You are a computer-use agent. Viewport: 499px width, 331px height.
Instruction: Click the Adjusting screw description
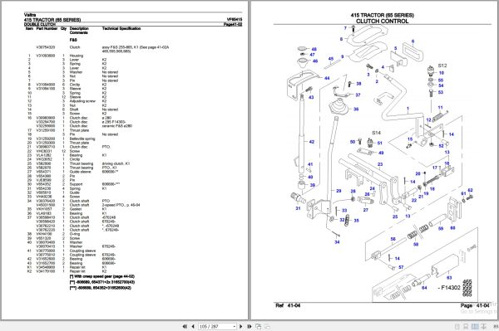click(82, 101)
